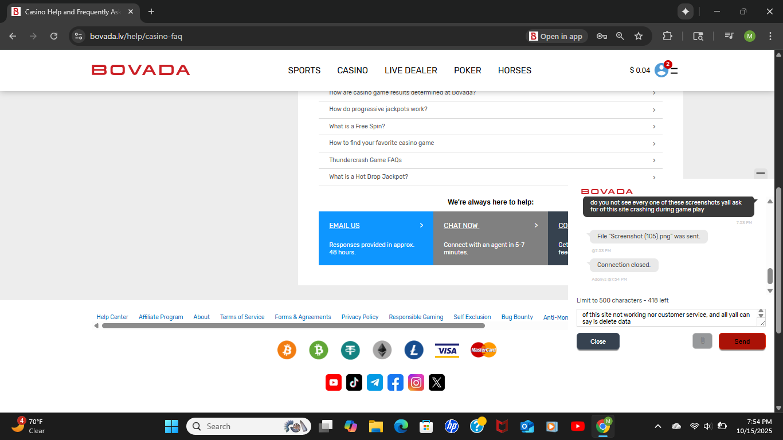Click the Ethereum payment icon
This screenshot has width=783, height=440.
pos(382,350)
